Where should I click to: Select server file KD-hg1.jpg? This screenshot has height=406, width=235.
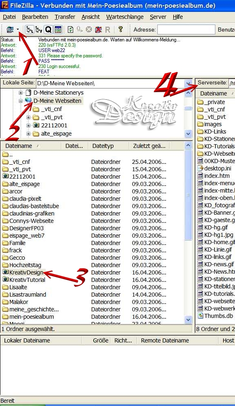click(x=219, y=235)
